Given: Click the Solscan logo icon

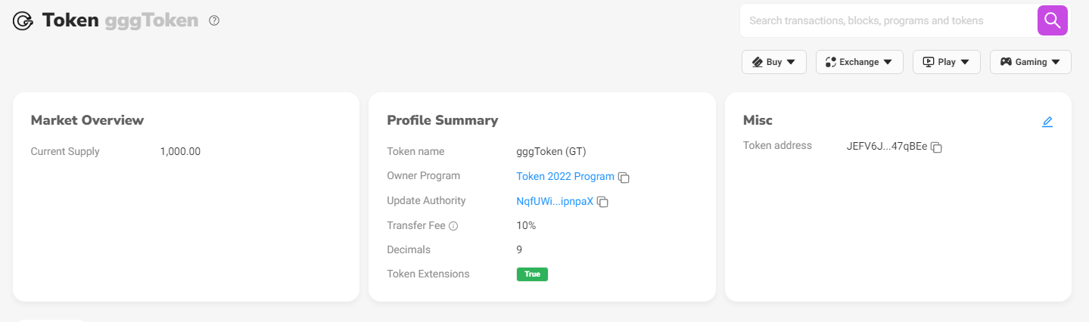Looking at the screenshot, I should (x=23, y=21).
